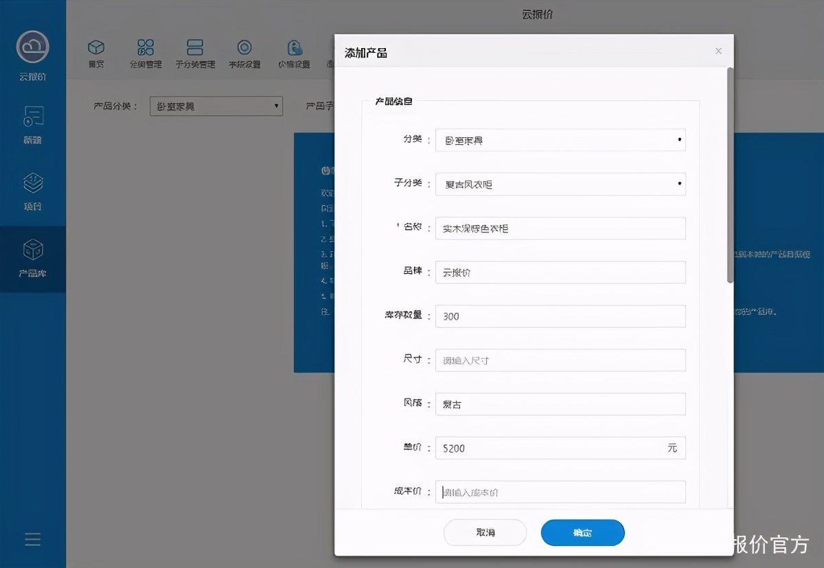The height and width of the screenshot is (568, 824).
Task: Close the 添加产品 dialog
Action: tap(718, 51)
